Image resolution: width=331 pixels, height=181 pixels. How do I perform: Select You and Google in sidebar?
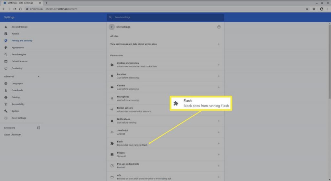[19, 27]
